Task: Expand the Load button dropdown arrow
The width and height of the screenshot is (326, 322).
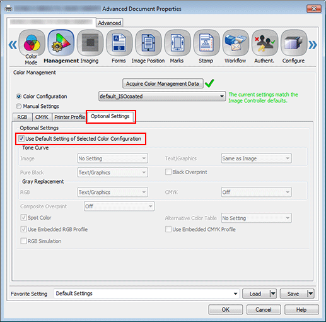Action: [x=273, y=294]
